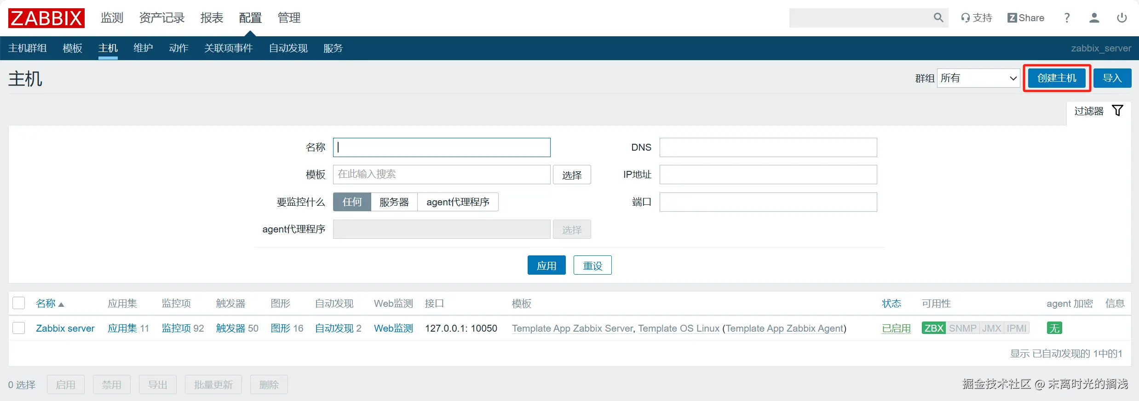This screenshot has width=1139, height=401.
Task: Open the user profile icon
Action: [x=1094, y=18]
